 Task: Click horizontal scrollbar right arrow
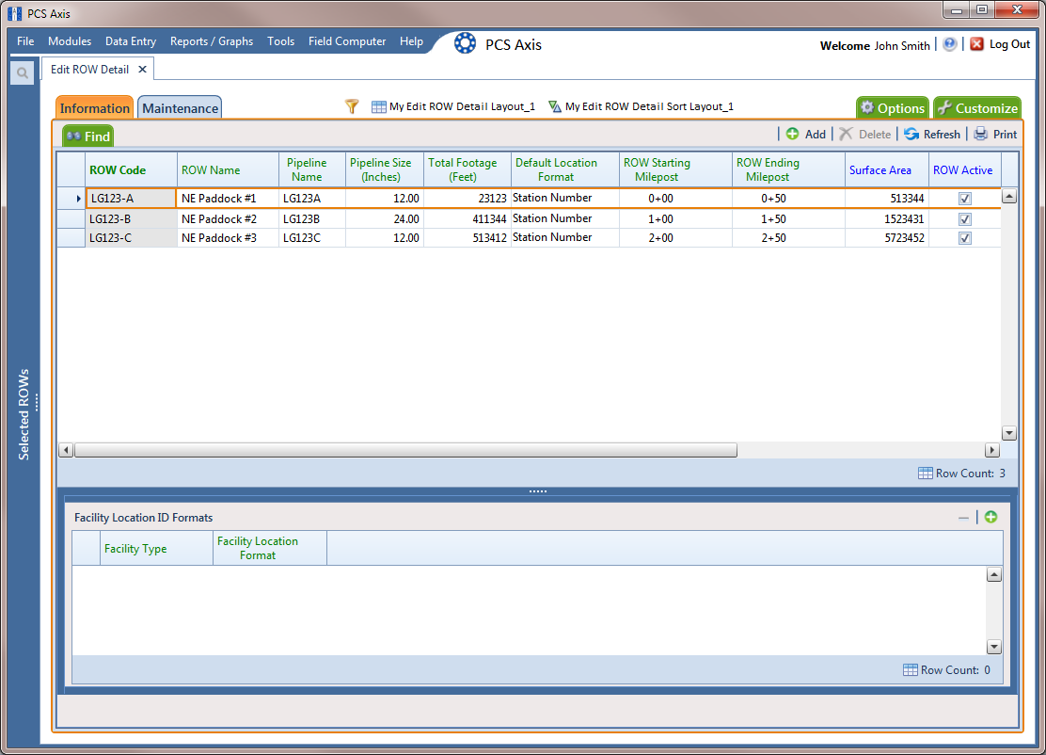(x=992, y=451)
